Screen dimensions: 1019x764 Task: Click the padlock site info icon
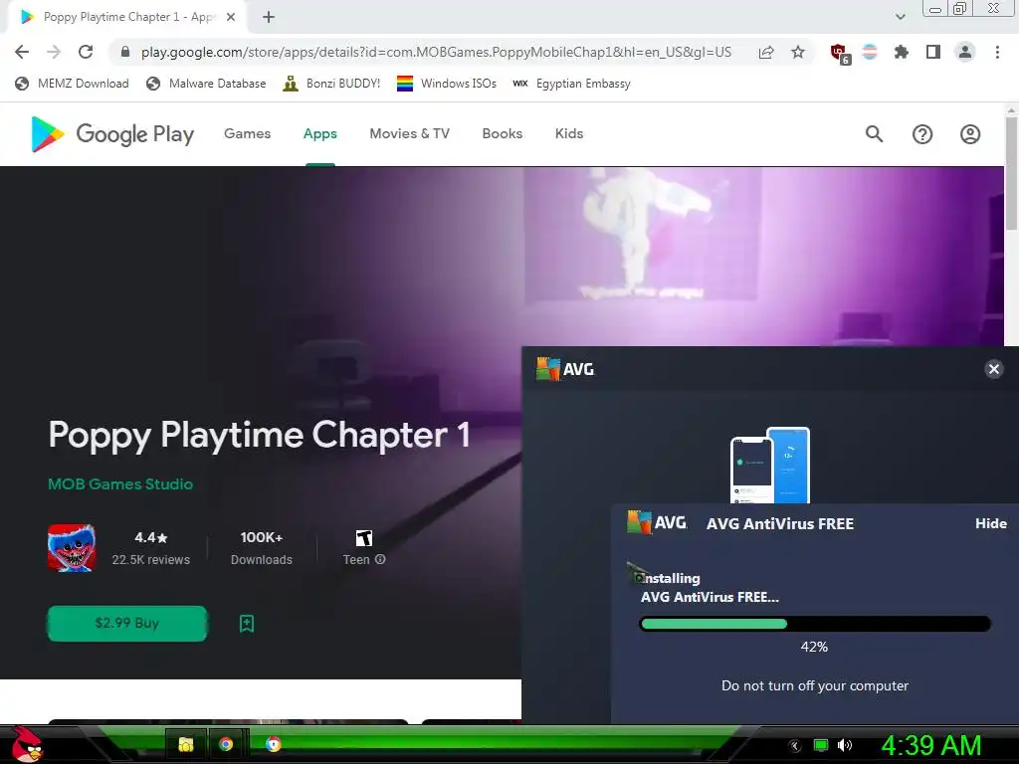125,52
